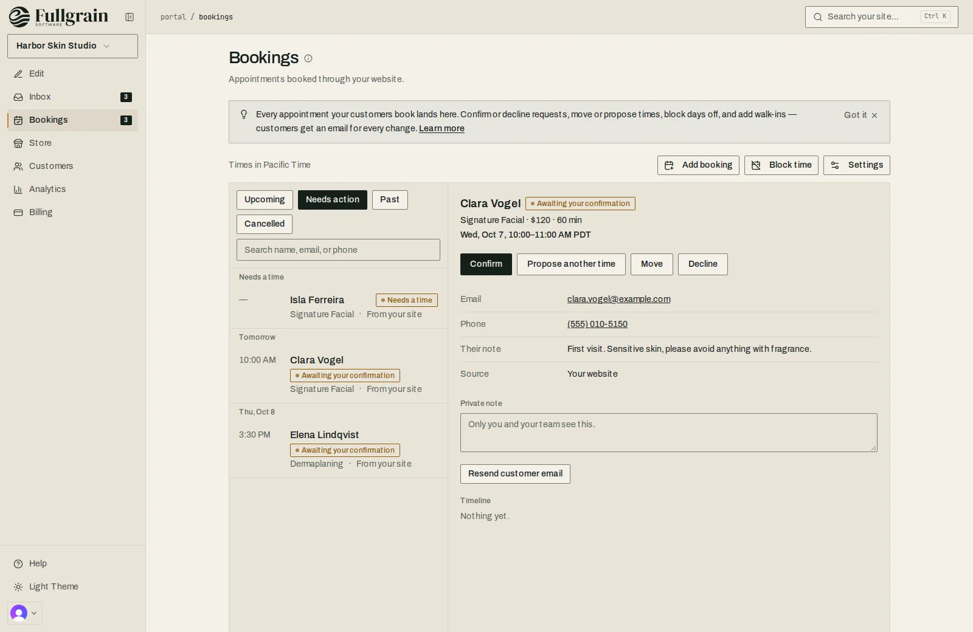This screenshot has width=973, height=632.
Task: Collapse the sidebar with the panel icon
Action: [x=130, y=17]
